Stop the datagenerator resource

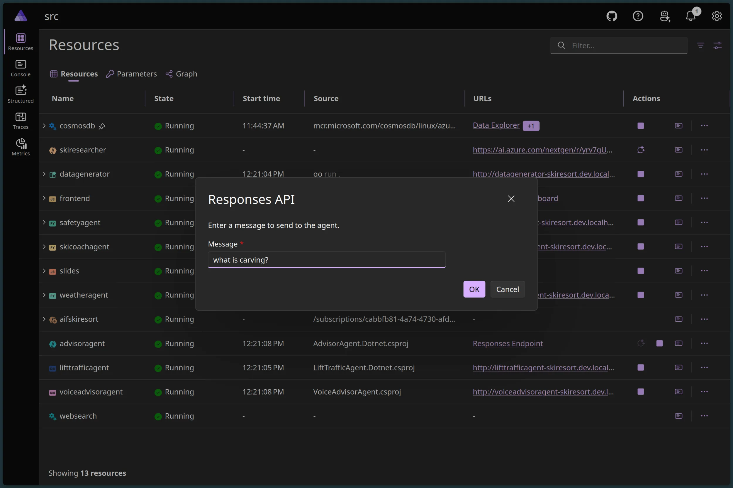tap(640, 174)
